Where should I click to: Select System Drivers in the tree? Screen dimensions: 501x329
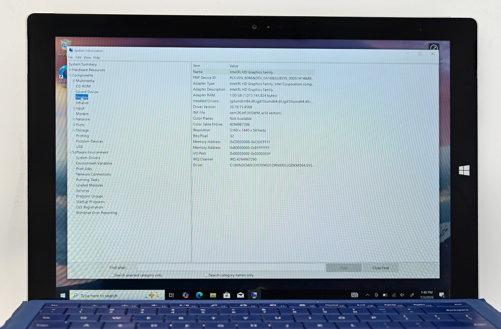coord(88,158)
